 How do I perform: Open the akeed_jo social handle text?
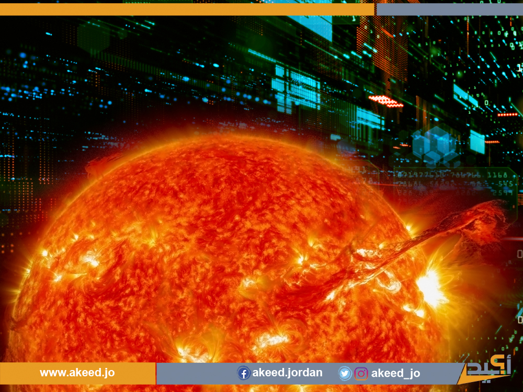click(395, 373)
